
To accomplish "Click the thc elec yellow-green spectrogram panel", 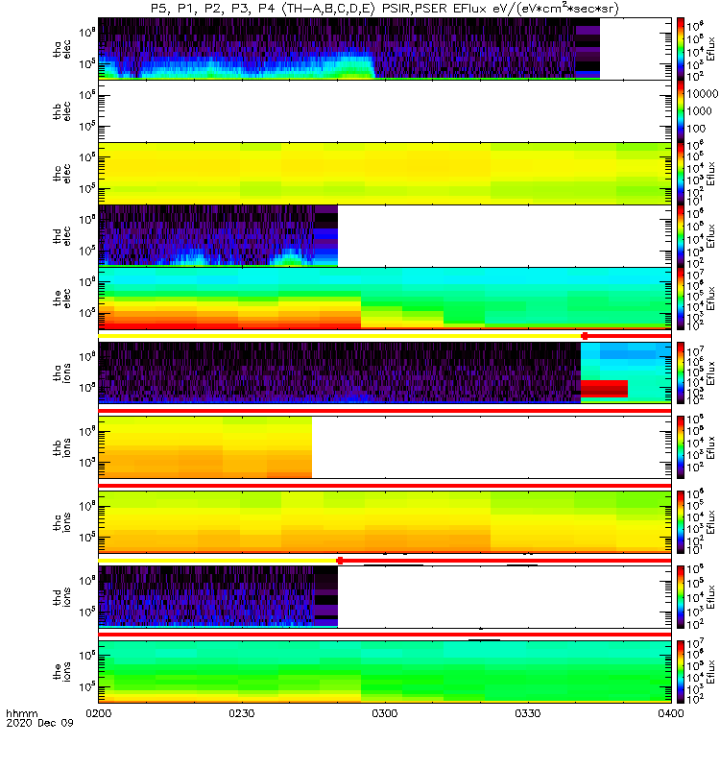I will point(385,174).
